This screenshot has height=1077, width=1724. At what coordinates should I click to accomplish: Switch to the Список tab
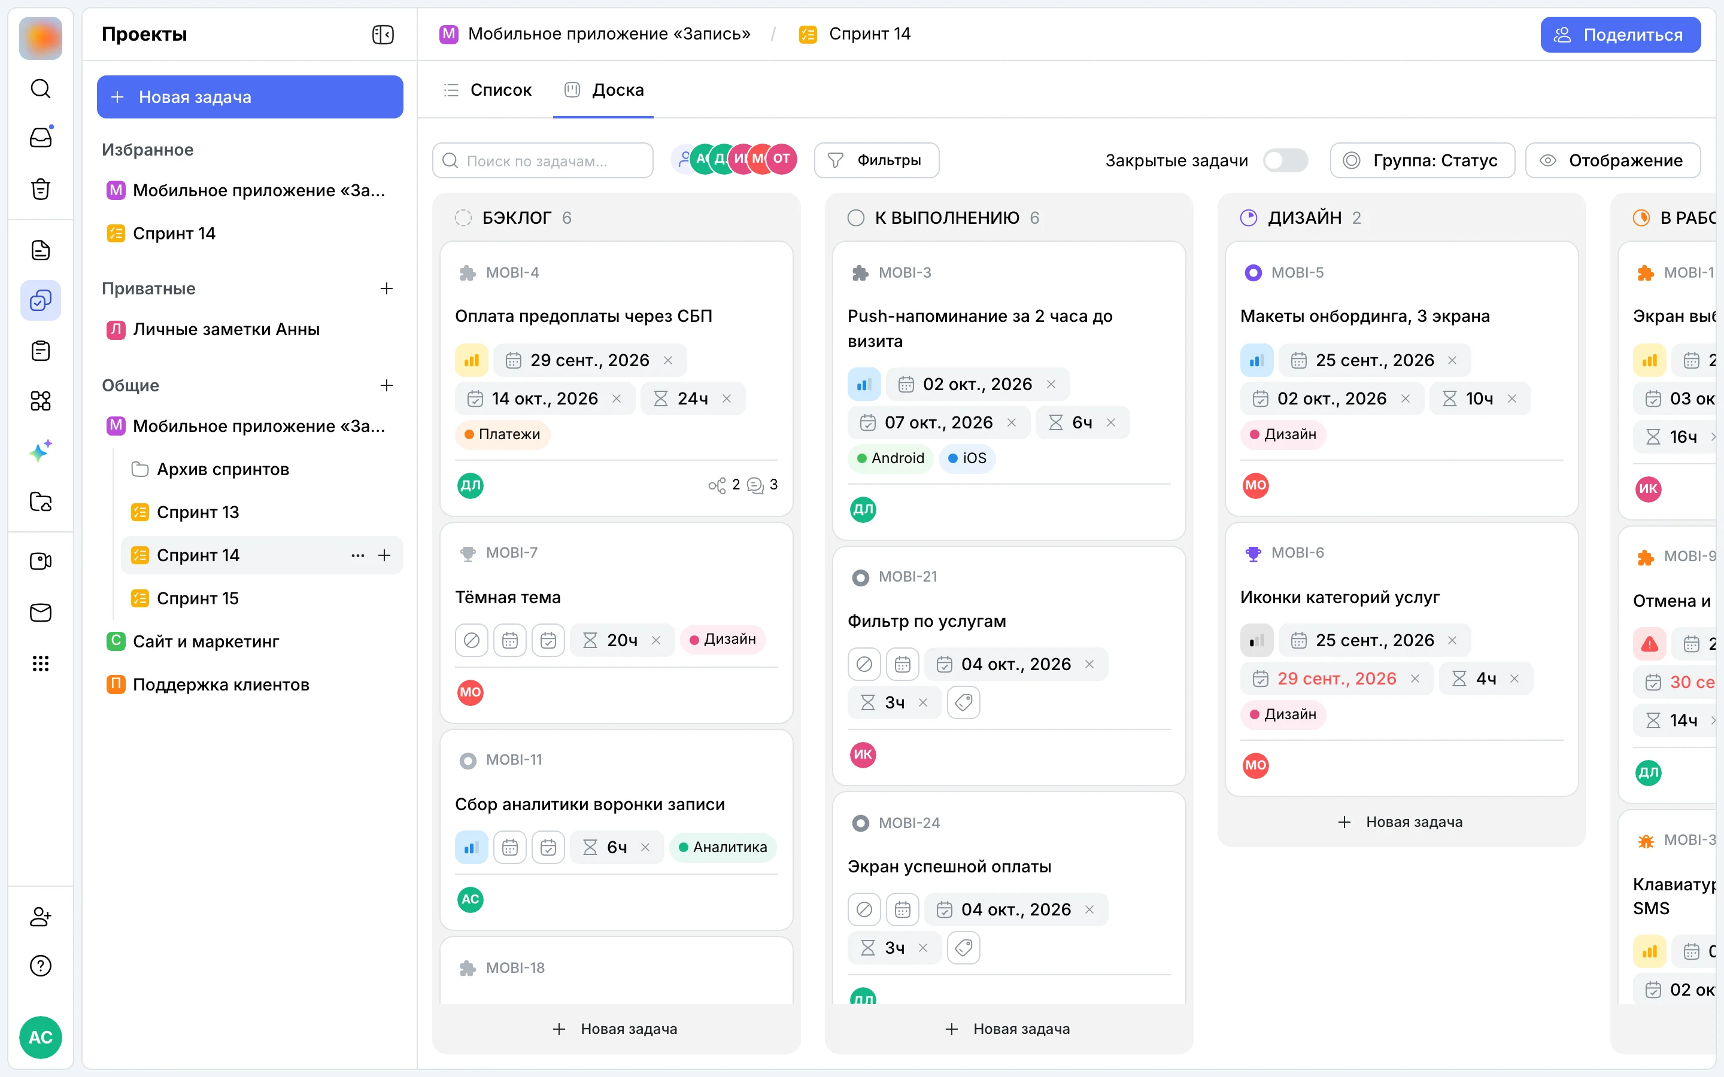pos(487,90)
